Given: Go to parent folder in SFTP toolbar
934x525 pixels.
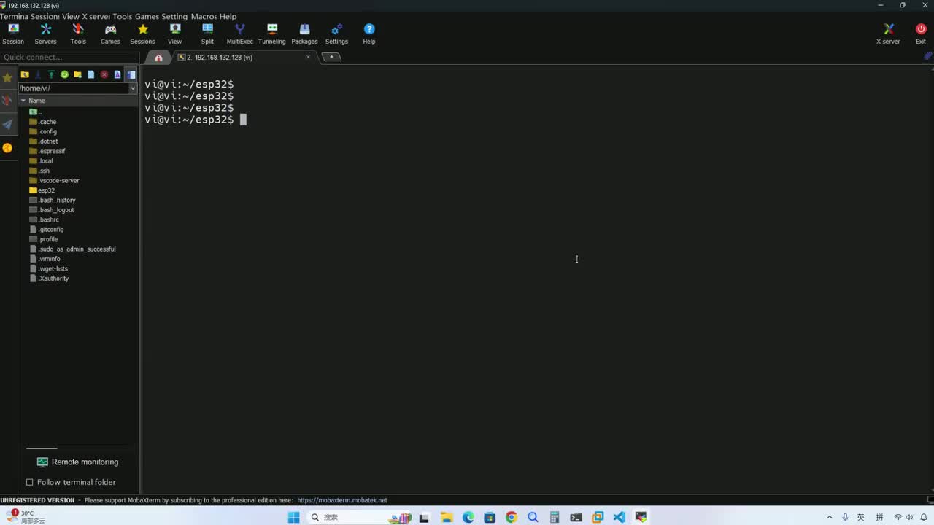Looking at the screenshot, I should 25,74.
